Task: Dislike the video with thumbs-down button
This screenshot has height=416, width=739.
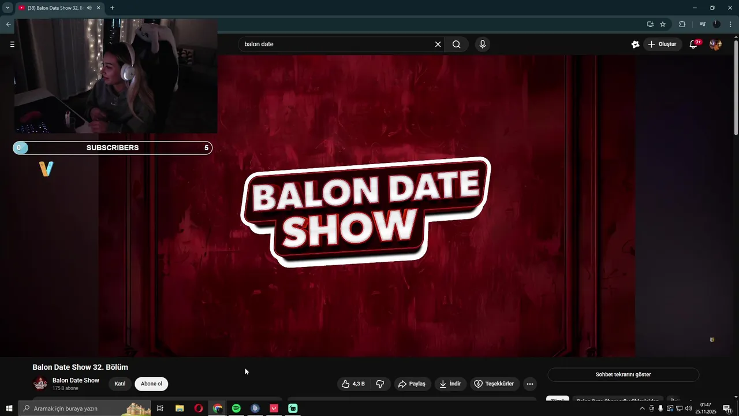Action: click(x=380, y=384)
